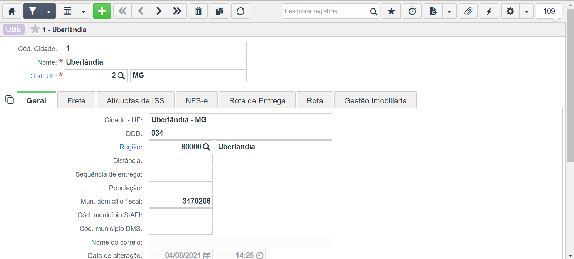
Task: Go to the next record
Action: pos(159,11)
